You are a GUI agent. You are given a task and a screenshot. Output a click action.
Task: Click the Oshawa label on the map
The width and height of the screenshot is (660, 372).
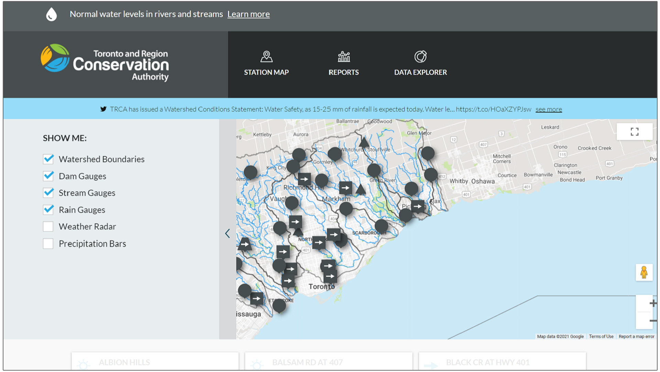pos(483,181)
